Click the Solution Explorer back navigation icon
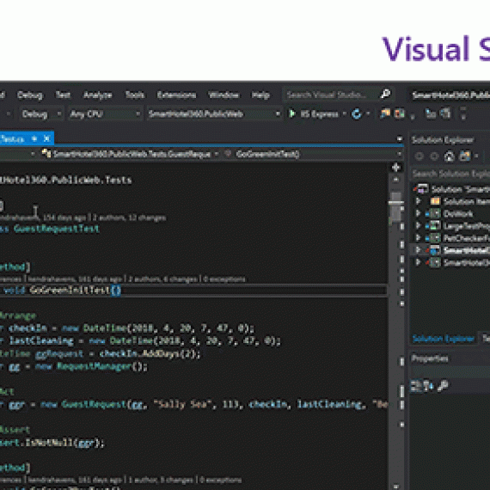 tap(419, 156)
